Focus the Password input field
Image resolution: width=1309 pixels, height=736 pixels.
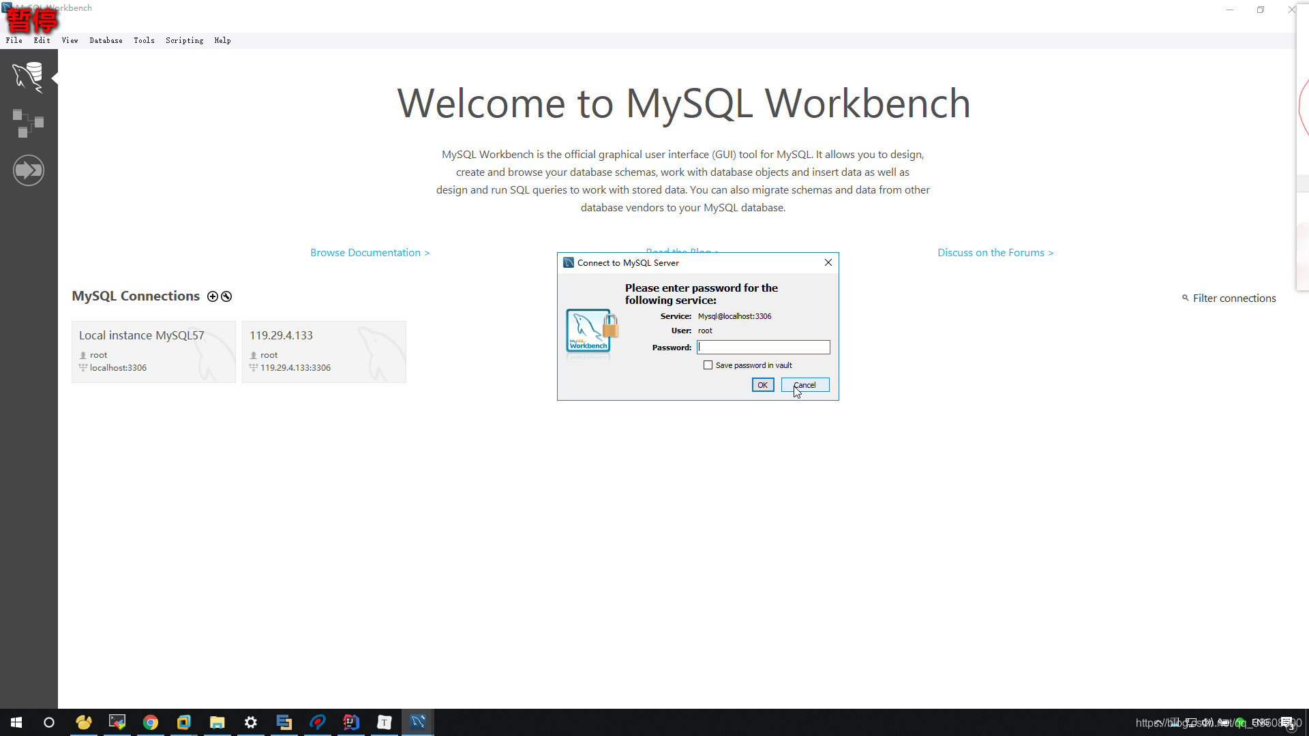[x=763, y=348]
